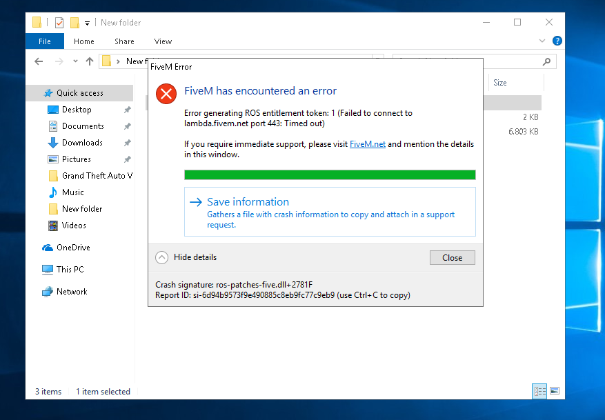Select This PC in navigation pane

tap(70, 270)
